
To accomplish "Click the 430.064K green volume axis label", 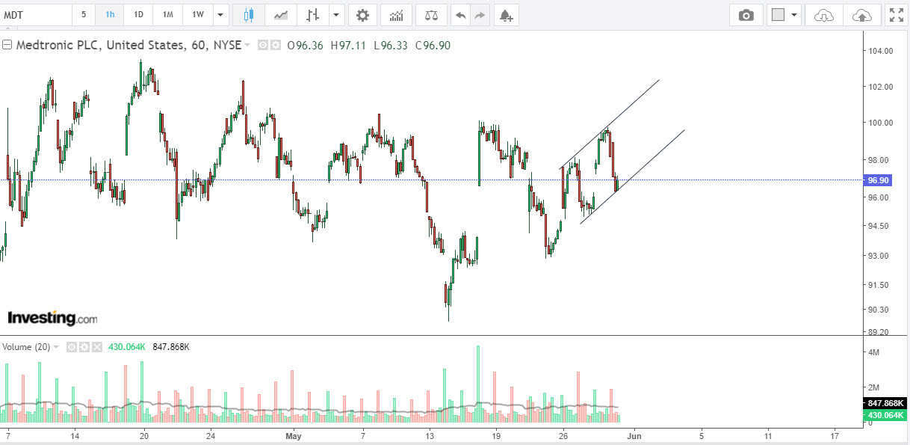I will (885, 415).
